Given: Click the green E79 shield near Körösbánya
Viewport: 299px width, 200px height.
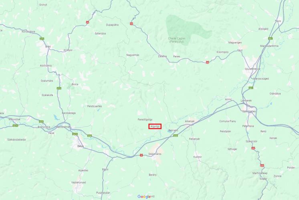Looking at the screenshot, I should 42,39.
